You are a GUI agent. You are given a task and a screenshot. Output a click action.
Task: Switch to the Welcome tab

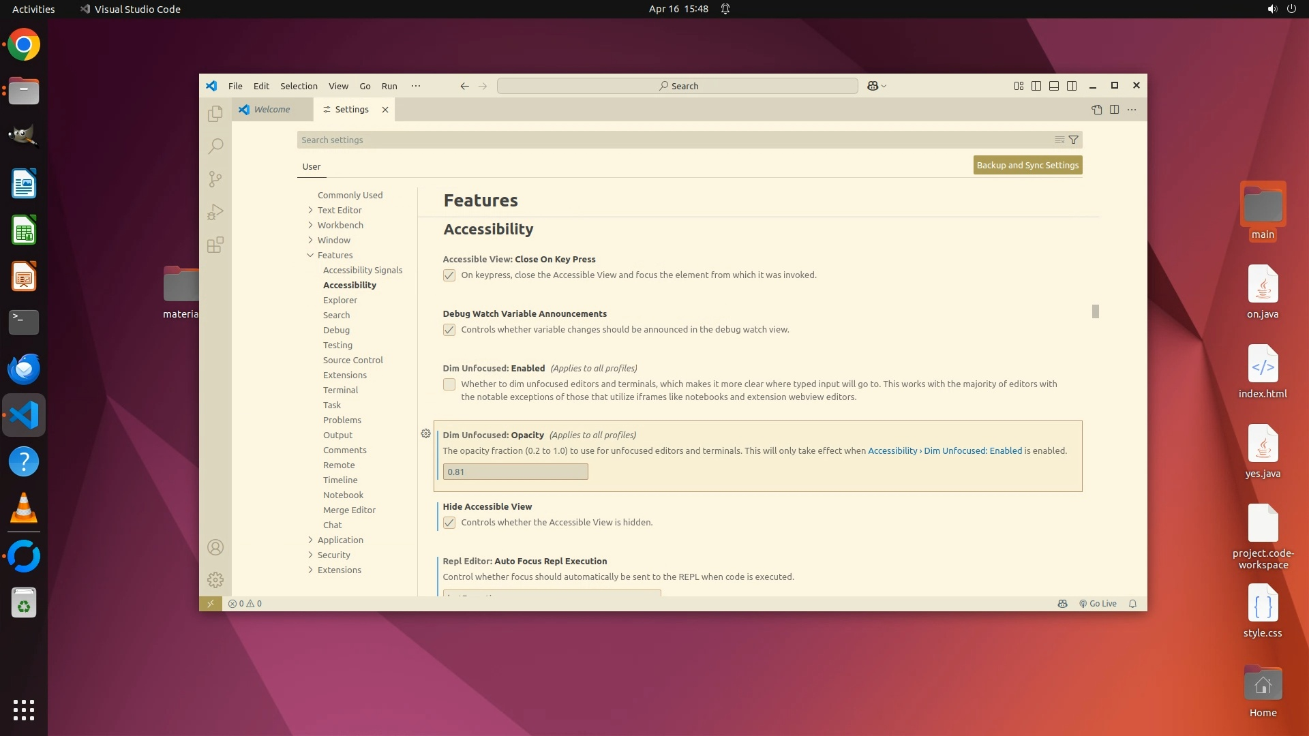(271, 110)
